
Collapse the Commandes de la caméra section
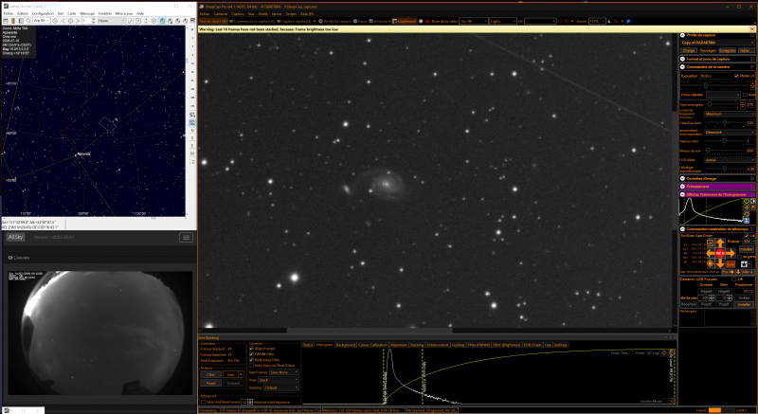point(682,66)
